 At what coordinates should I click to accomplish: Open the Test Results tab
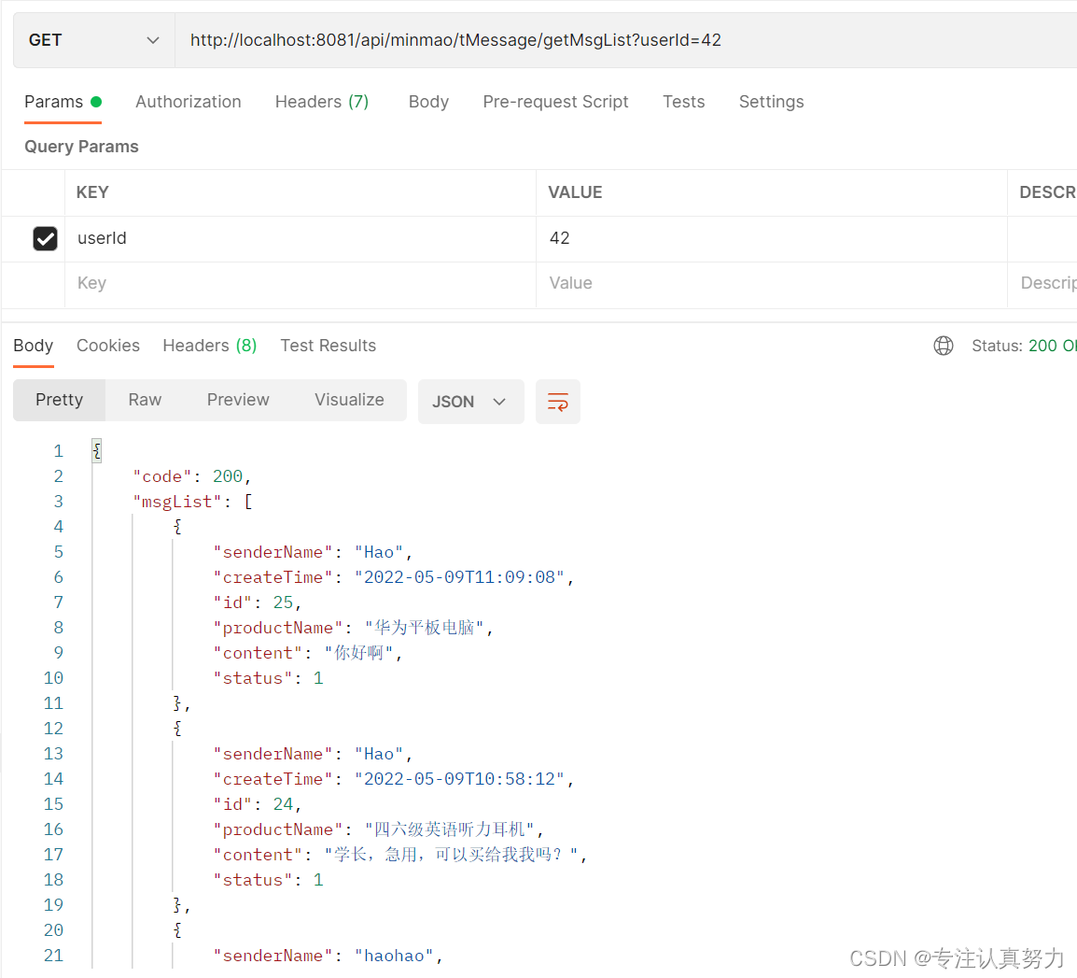pos(328,345)
